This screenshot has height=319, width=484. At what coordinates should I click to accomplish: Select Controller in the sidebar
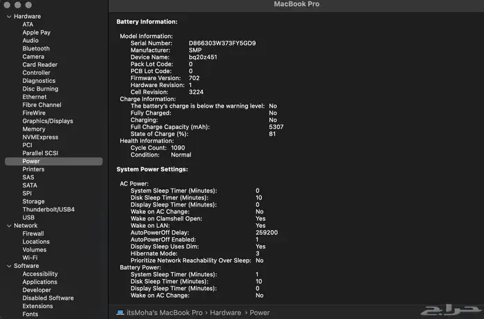click(36, 72)
